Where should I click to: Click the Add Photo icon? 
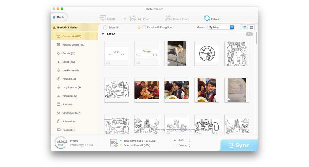pos(133,18)
